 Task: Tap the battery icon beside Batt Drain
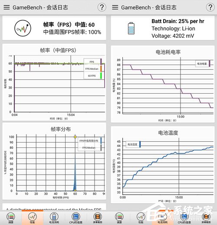(x=131, y=28)
